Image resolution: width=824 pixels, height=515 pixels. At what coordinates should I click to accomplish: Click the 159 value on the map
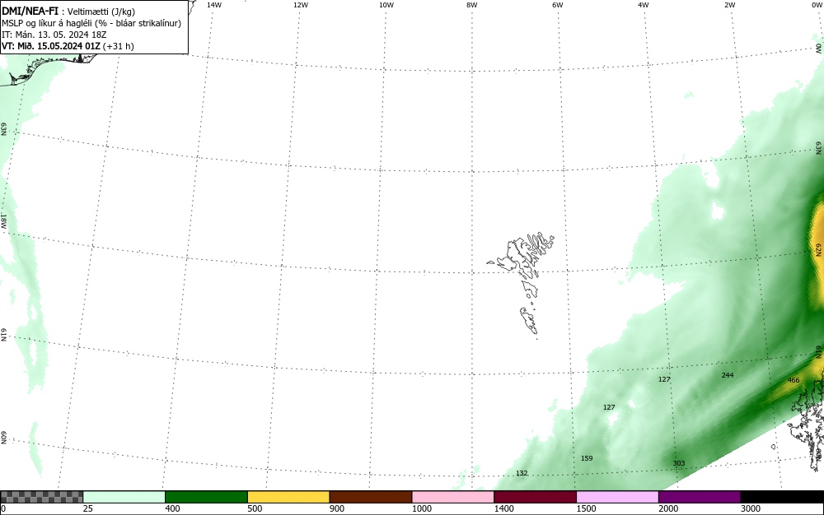click(587, 458)
